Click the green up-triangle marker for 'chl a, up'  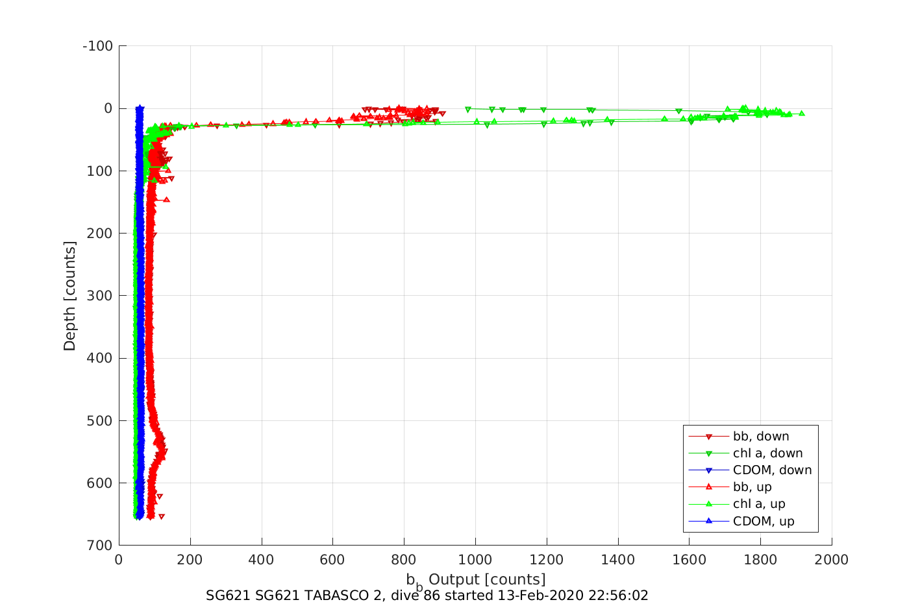coord(709,503)
